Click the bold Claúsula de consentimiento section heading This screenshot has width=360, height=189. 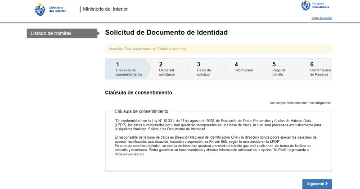[139, 92]
